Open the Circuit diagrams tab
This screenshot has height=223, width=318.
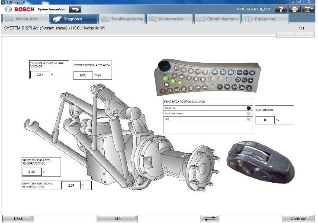[x=217, y=19]
